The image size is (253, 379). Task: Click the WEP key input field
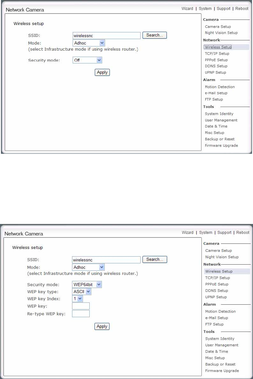[x=81, y=306]
